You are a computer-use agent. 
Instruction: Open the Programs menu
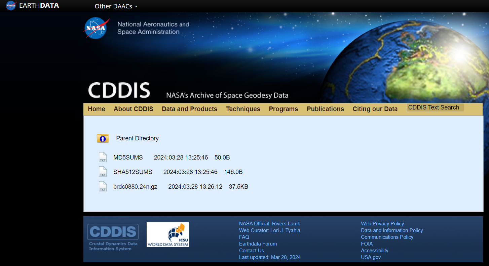click(284, 109)
